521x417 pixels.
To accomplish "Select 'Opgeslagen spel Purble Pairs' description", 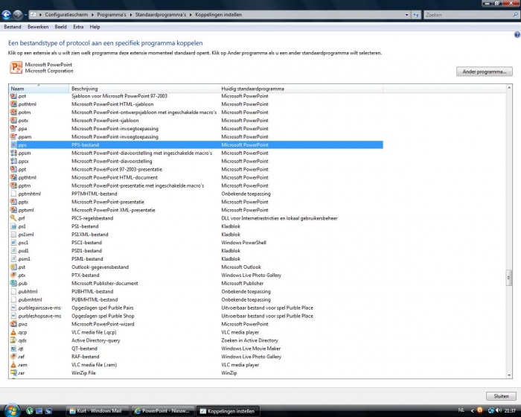I will point(103,308).
